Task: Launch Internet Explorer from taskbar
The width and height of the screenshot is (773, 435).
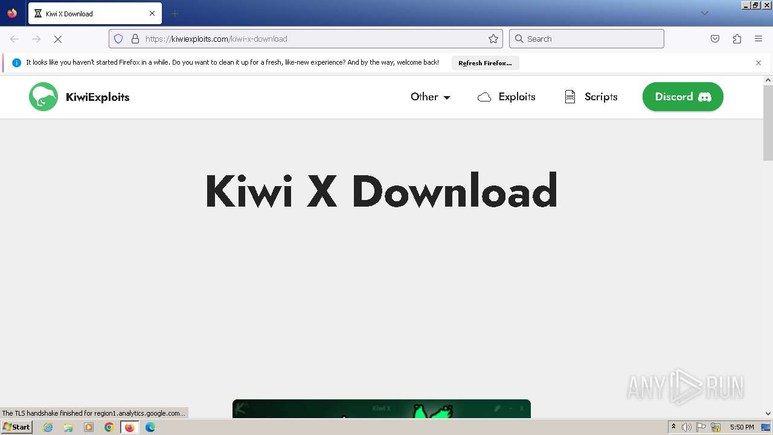Action: (48, 427)
